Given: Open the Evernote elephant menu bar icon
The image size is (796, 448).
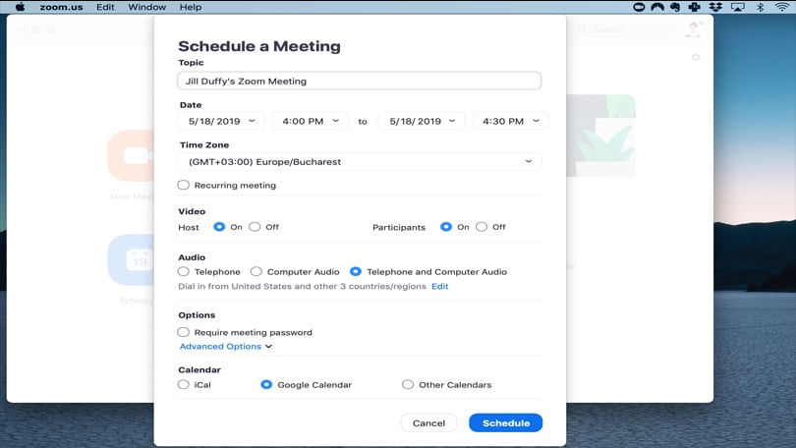Looking at the screenshot, I should tap(676, 7).
